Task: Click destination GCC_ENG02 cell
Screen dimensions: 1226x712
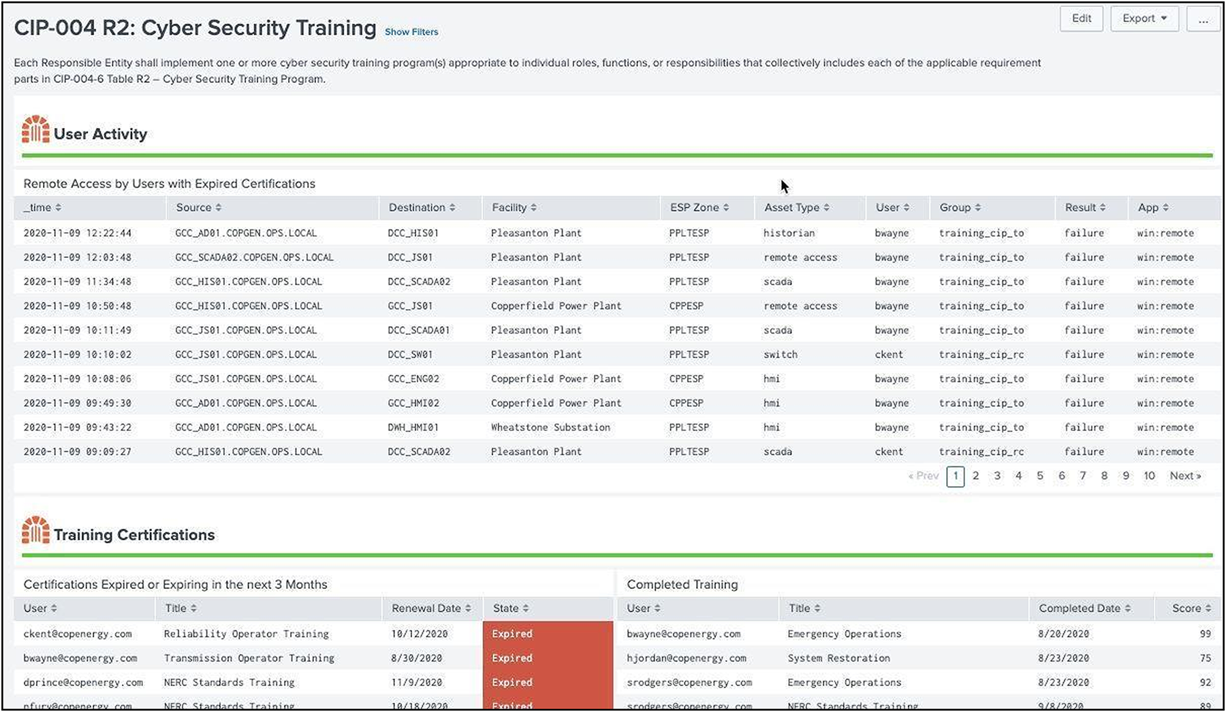Action: [x=413, y=379]
